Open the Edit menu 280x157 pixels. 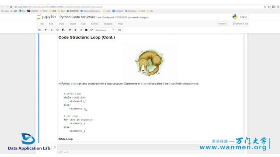pyautogui.click(x=51, y=24)
